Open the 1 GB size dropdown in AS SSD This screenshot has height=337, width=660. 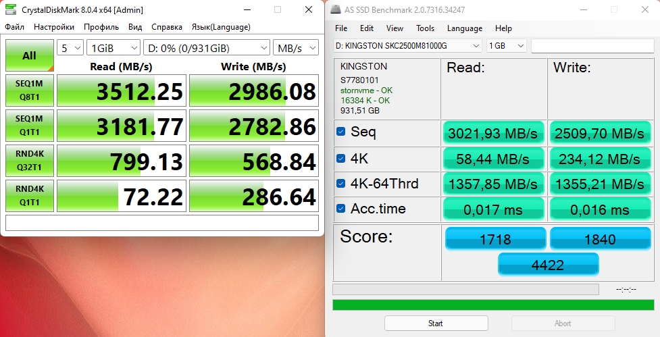pos(507,45)
